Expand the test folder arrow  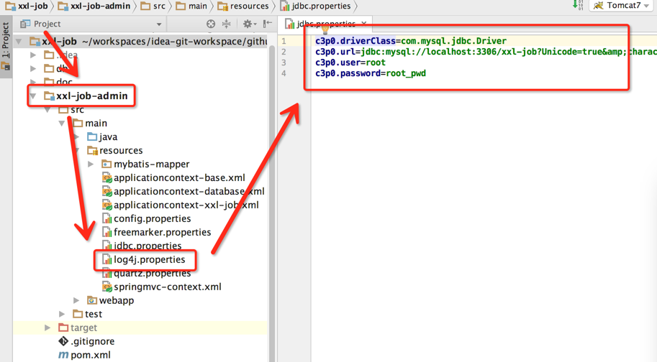(62, 314)
